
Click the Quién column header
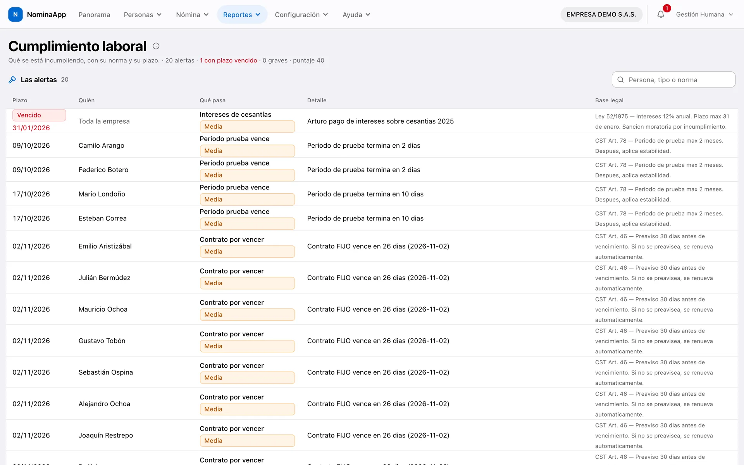click(86, 100)
